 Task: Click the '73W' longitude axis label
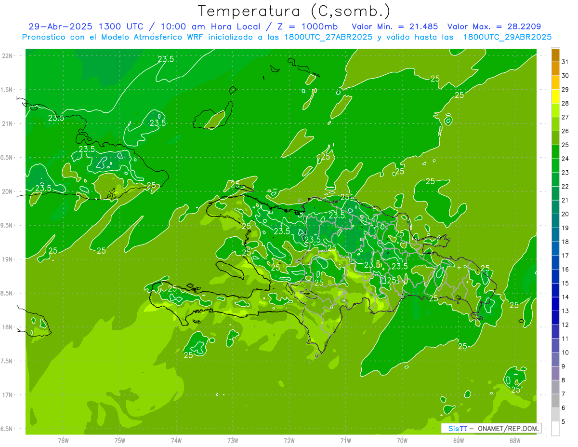point(233,441)
